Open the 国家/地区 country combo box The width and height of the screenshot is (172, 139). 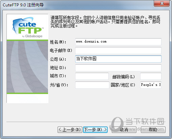[151, 85]
